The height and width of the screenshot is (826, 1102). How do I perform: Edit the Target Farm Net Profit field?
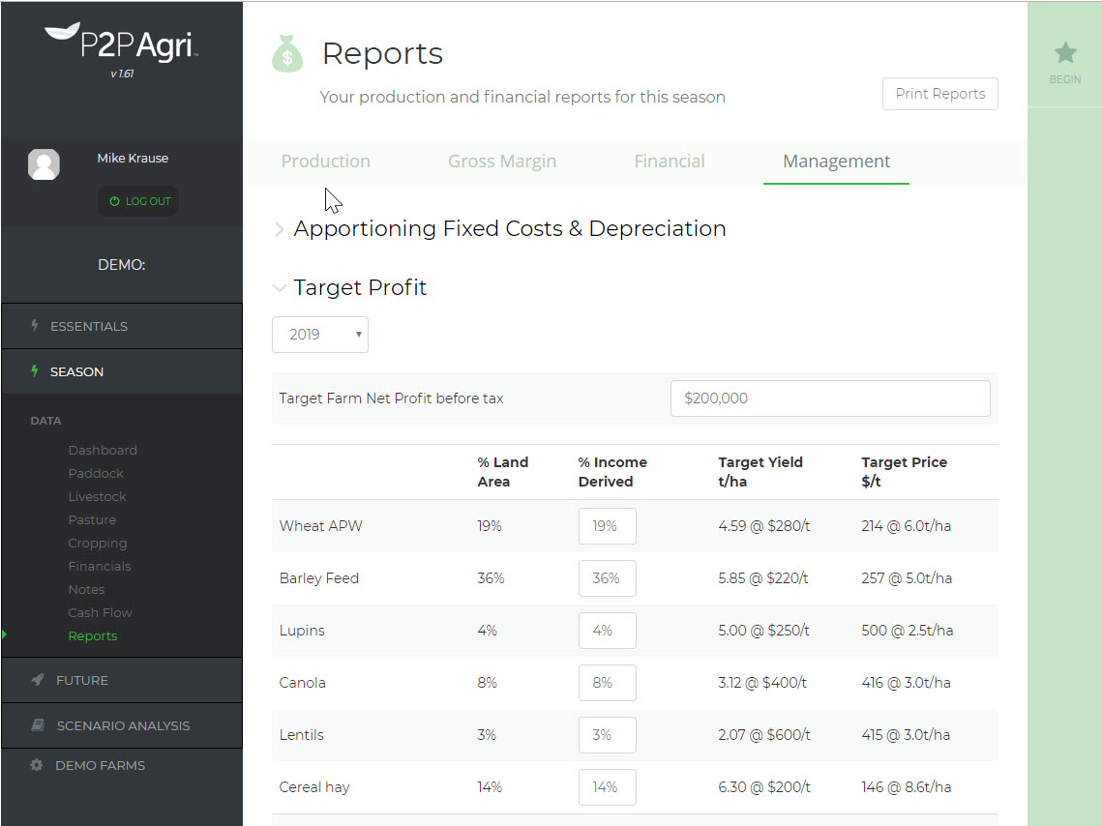[829, 398]
